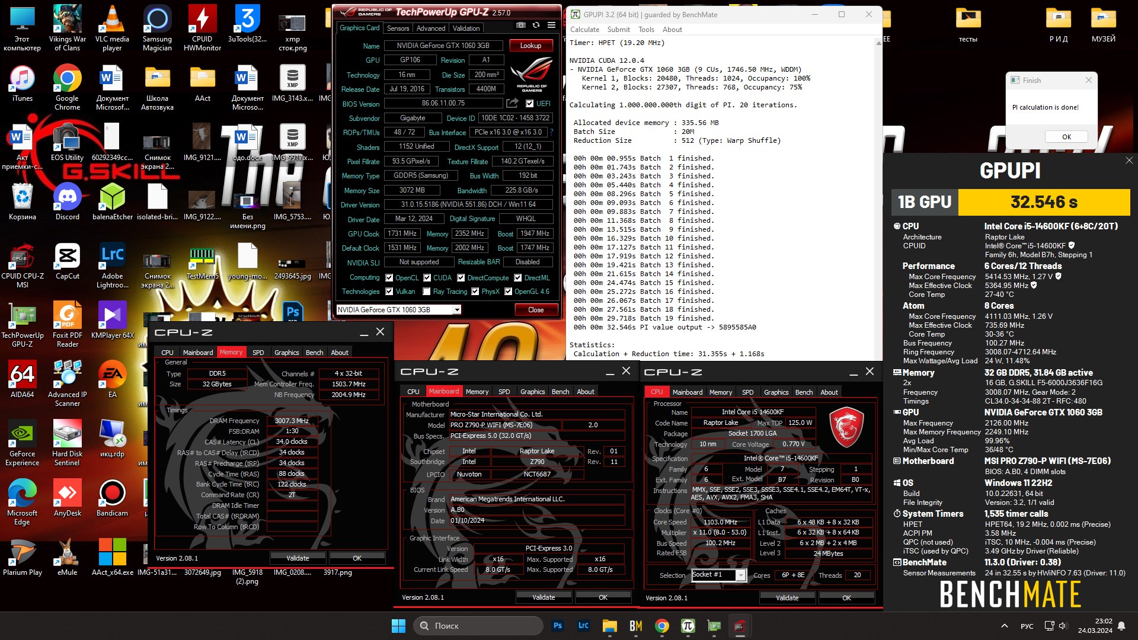Open the Socket #1 selection dropdown in CPU-Z
This screenshot has width=1138, height=640.
point(741,575)
